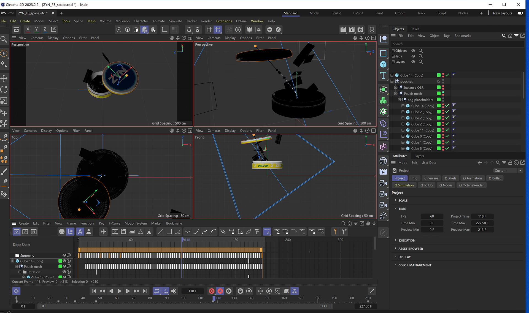Toggle visibility eye for Tags filter
Screen dimensions: 529x313
(413, 56)
